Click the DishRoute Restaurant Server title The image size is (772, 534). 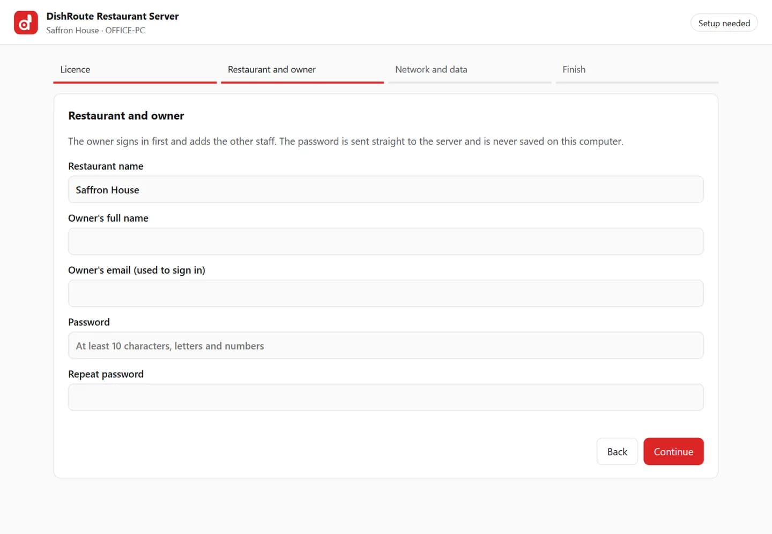[113, 16]
